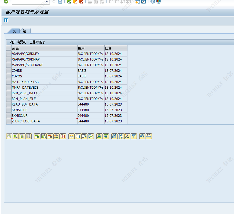Switch to the 表 tab

14,31
